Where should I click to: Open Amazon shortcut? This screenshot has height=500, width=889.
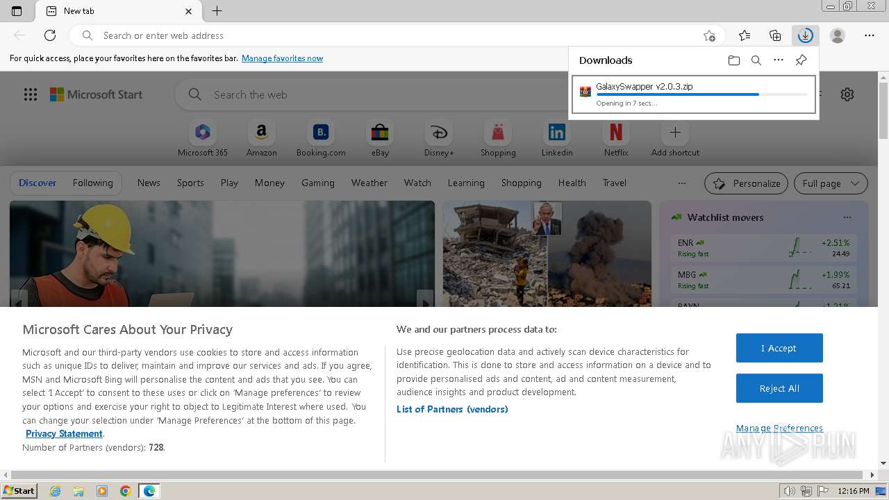[x=262, y=138]
